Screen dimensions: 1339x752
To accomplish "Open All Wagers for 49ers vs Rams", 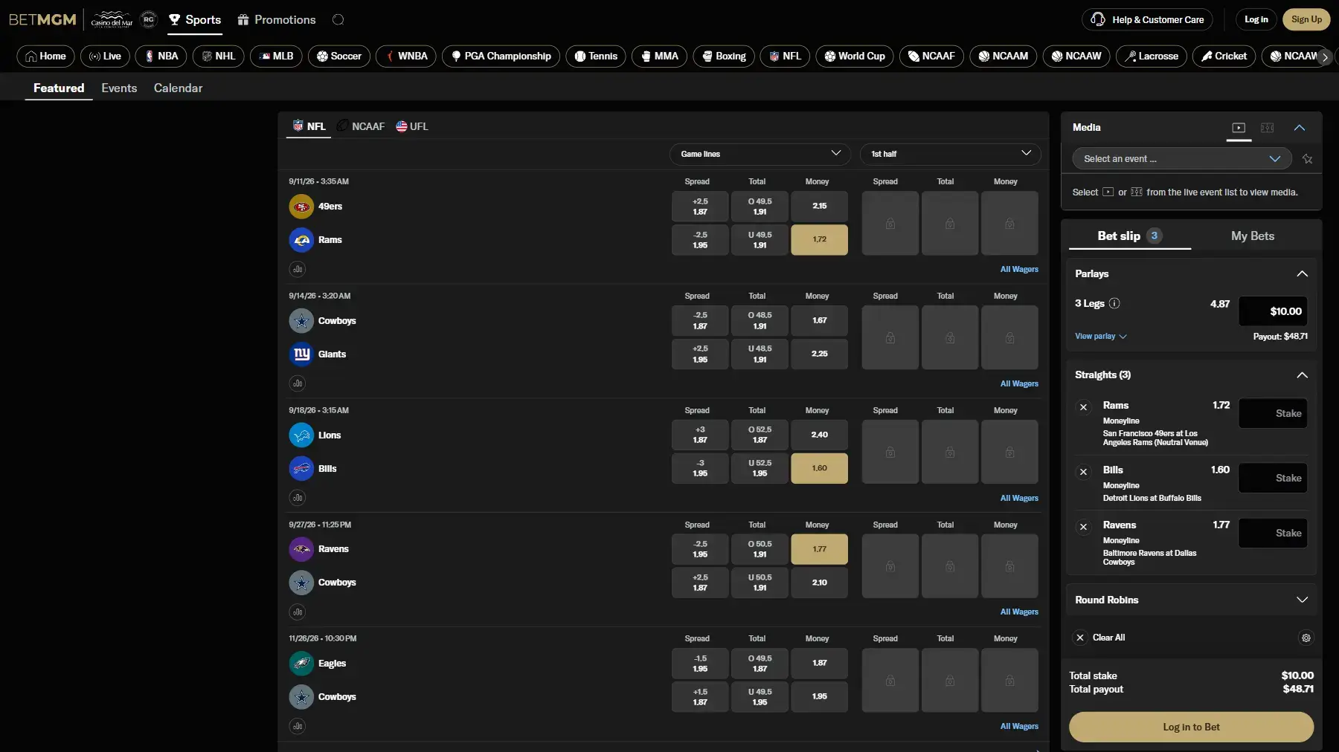I will click(x=1019, y=270).
